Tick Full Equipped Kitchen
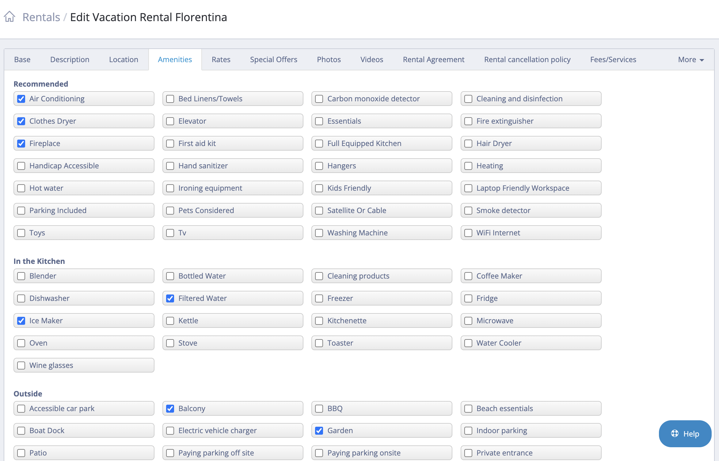The width and height of the screenshot is (719, 461). 319,144
